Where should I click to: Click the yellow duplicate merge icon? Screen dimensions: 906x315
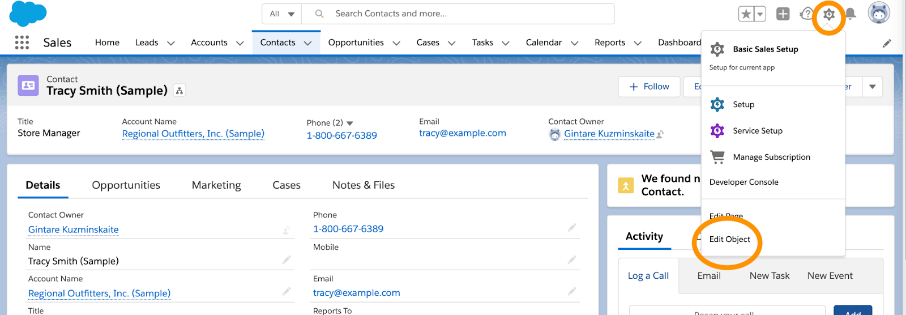(x=626, y=185)
